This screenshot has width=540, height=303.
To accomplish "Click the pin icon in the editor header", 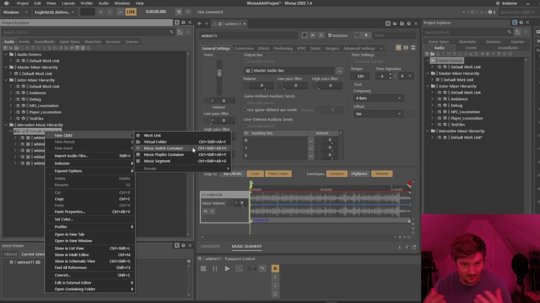I will (388, 24).
